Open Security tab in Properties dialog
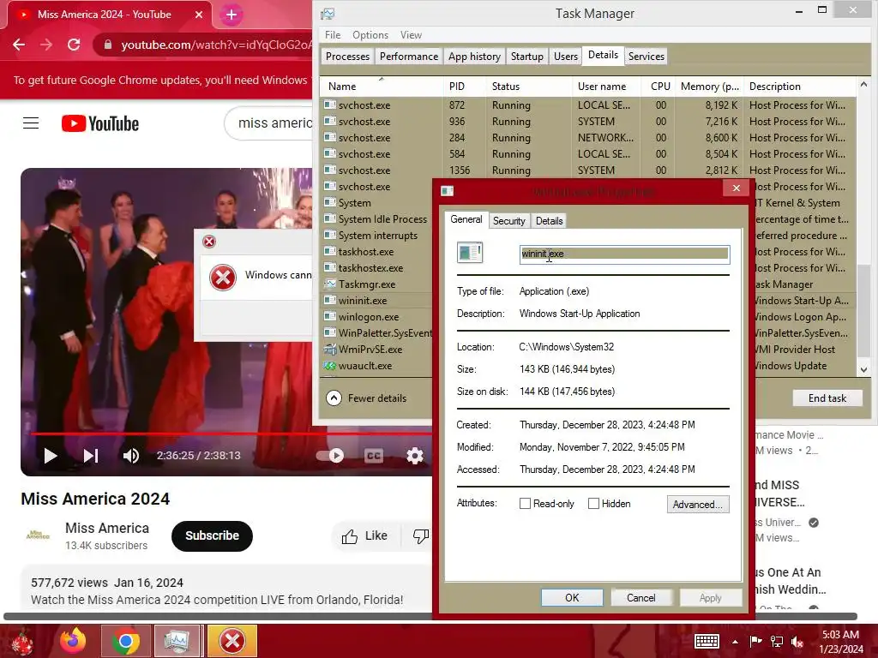Screen dimensions: 878x658 pyautogui.click(x=509, y=221)
